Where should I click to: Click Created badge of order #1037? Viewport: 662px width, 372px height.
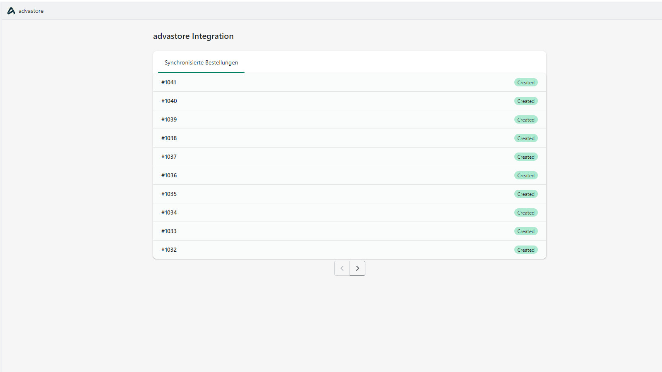[526, 157]
